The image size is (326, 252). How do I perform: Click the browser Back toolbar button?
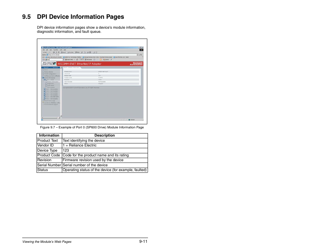point(45,52)
